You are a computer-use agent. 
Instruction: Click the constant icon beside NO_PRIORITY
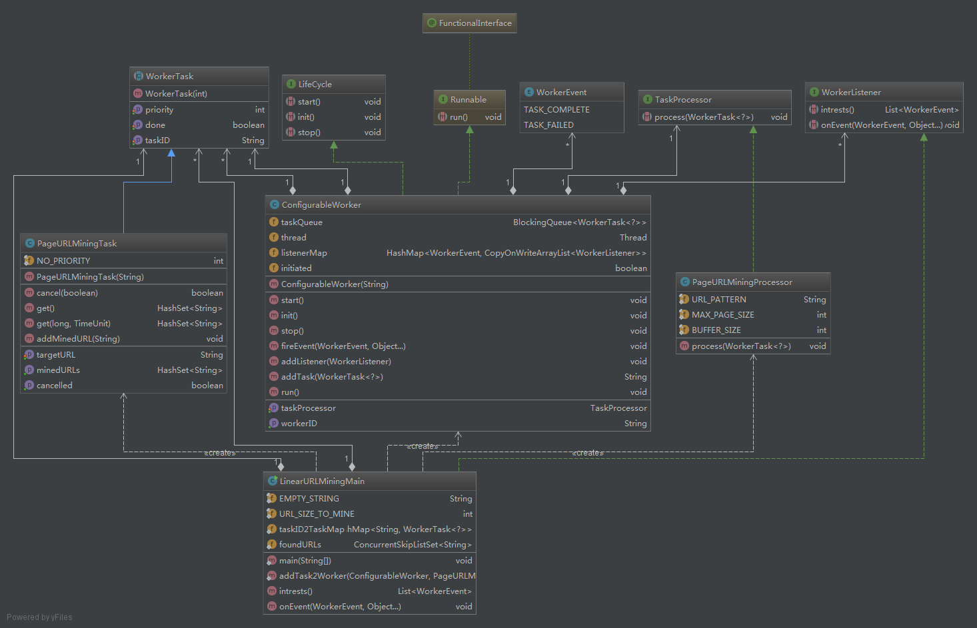point(29,260)
